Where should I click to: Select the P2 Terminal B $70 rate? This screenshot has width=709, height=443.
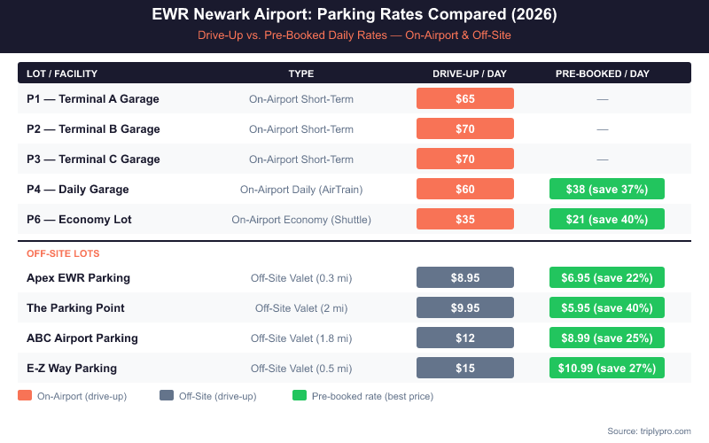click(465, 129)
